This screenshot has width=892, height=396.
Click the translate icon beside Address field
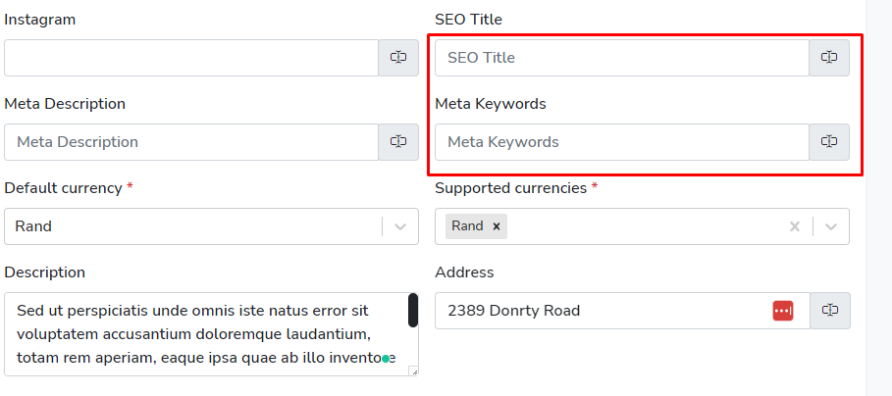point(830,311)
